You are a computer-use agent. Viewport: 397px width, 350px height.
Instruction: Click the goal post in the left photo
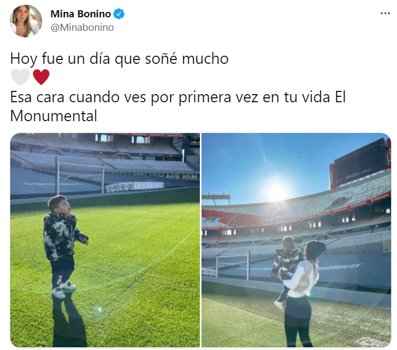tap(81, 177)
